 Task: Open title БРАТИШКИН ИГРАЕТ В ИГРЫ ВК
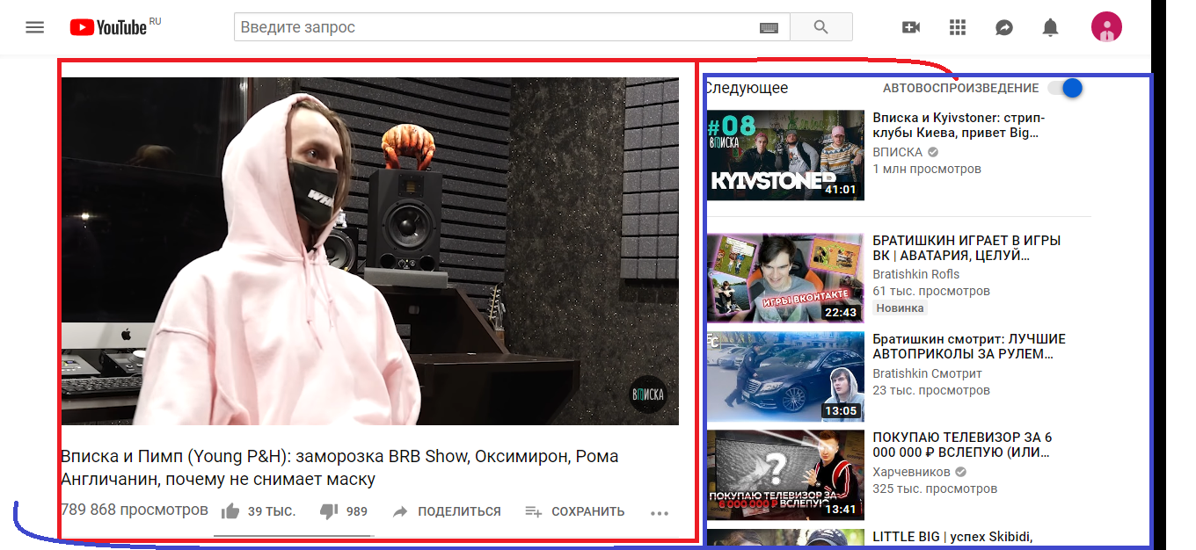966,248
